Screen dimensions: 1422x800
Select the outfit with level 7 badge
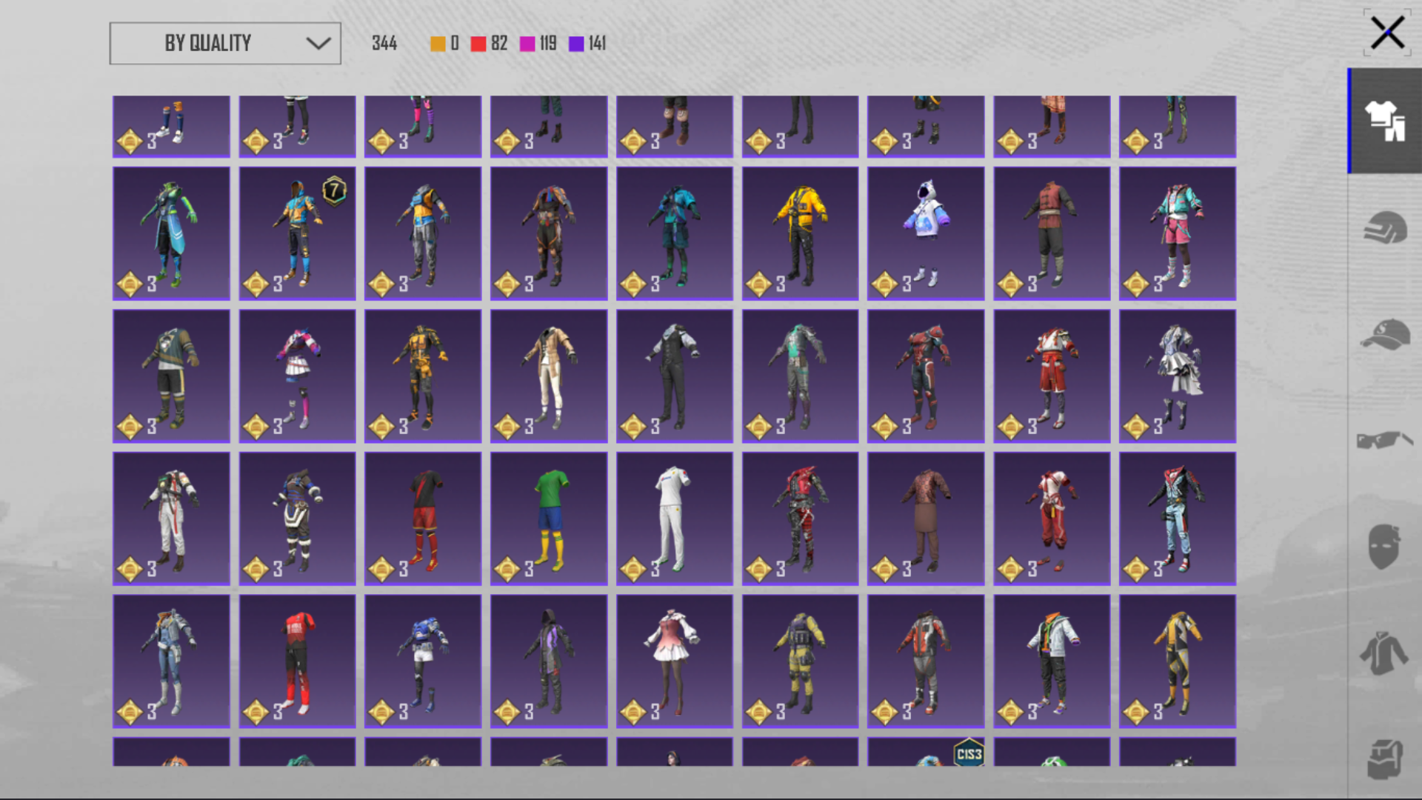(297, 233)
